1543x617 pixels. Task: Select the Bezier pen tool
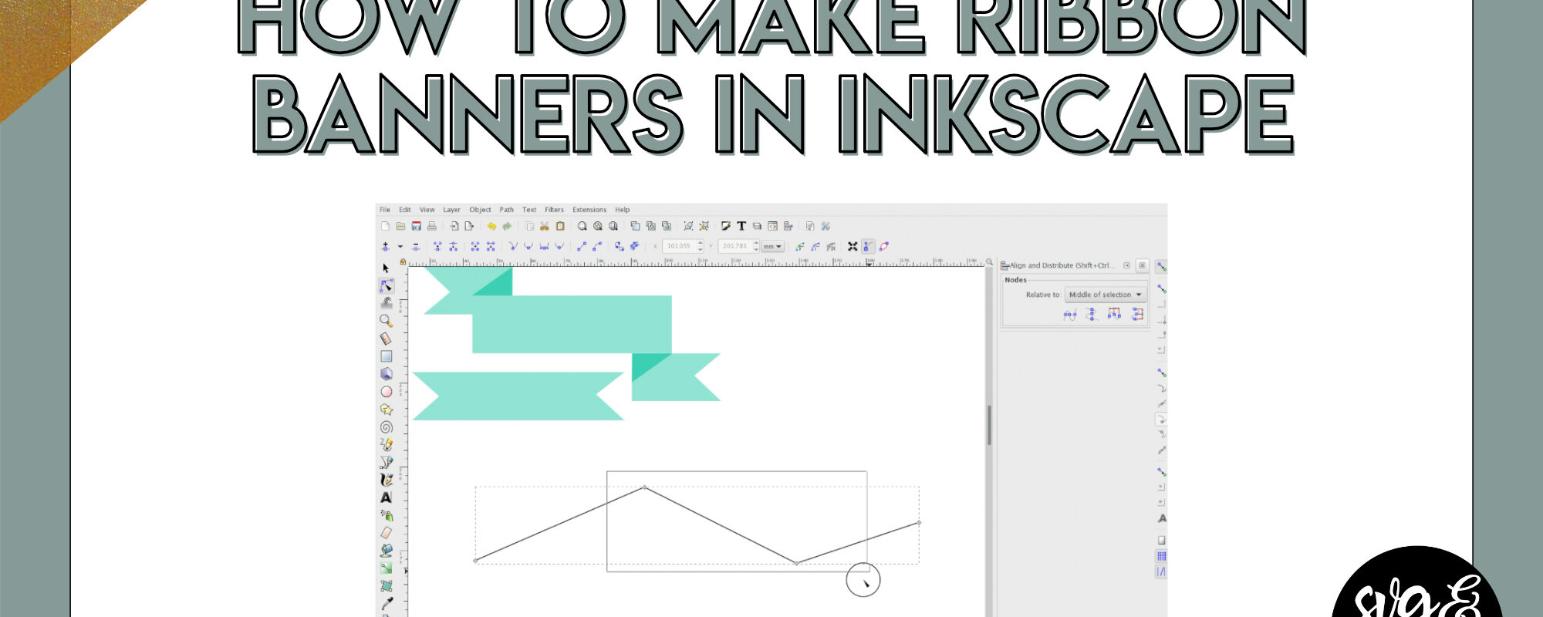tap(387, 462)
